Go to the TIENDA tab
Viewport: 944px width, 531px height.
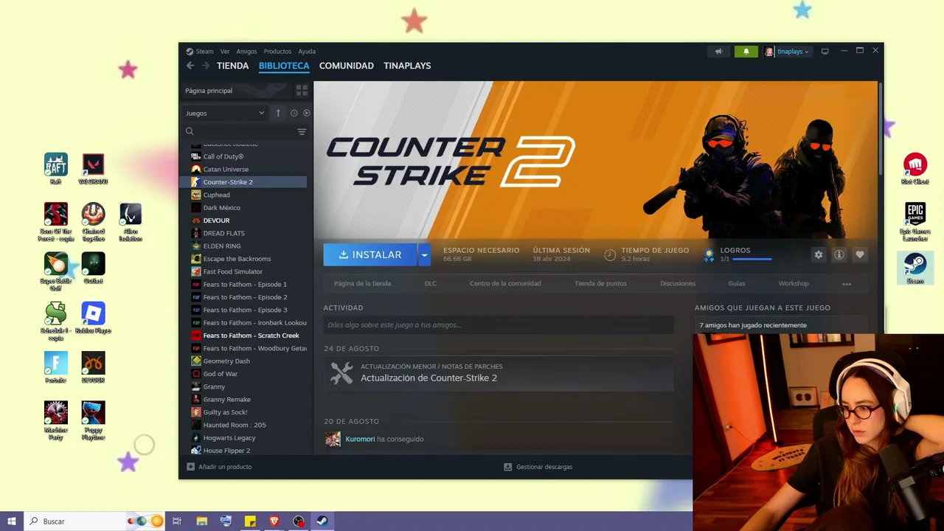(232, 66)
